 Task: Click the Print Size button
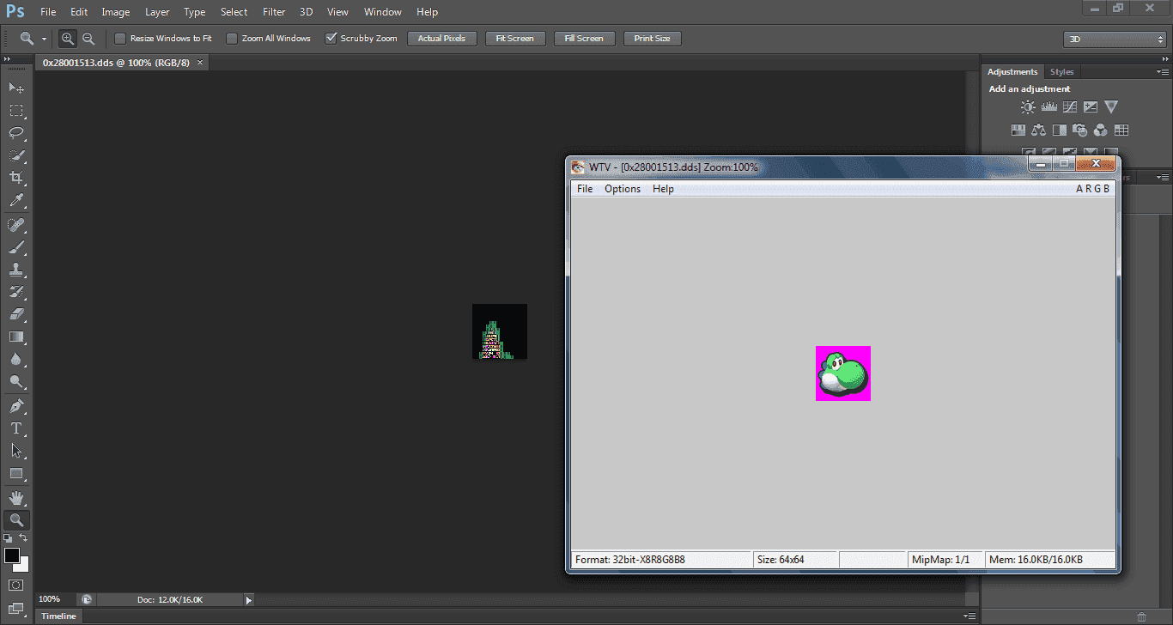tap(653, 39)
